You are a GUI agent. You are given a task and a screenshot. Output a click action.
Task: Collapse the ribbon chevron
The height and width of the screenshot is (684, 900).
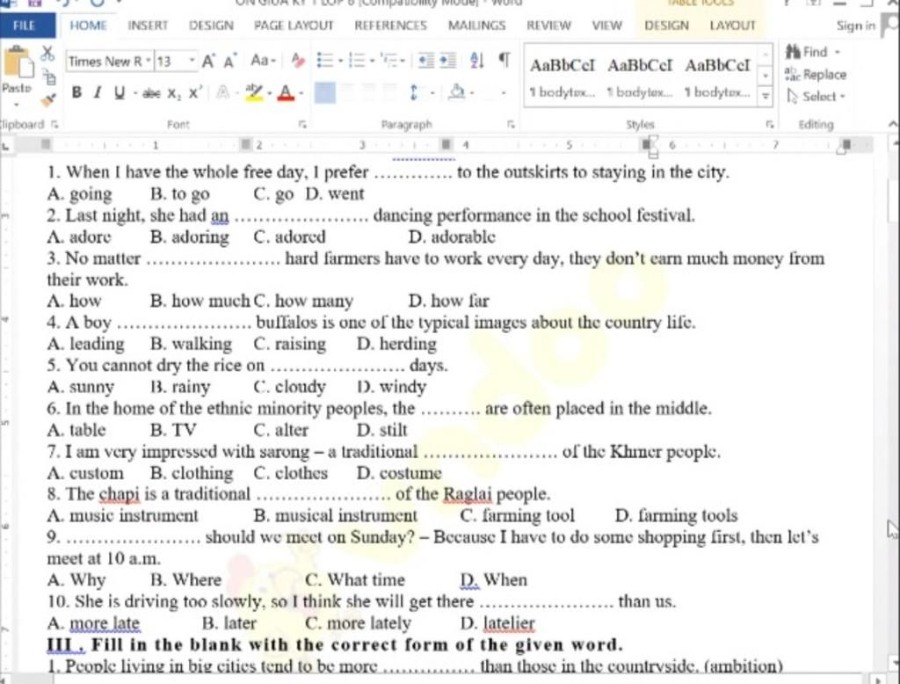click(893, 124)
